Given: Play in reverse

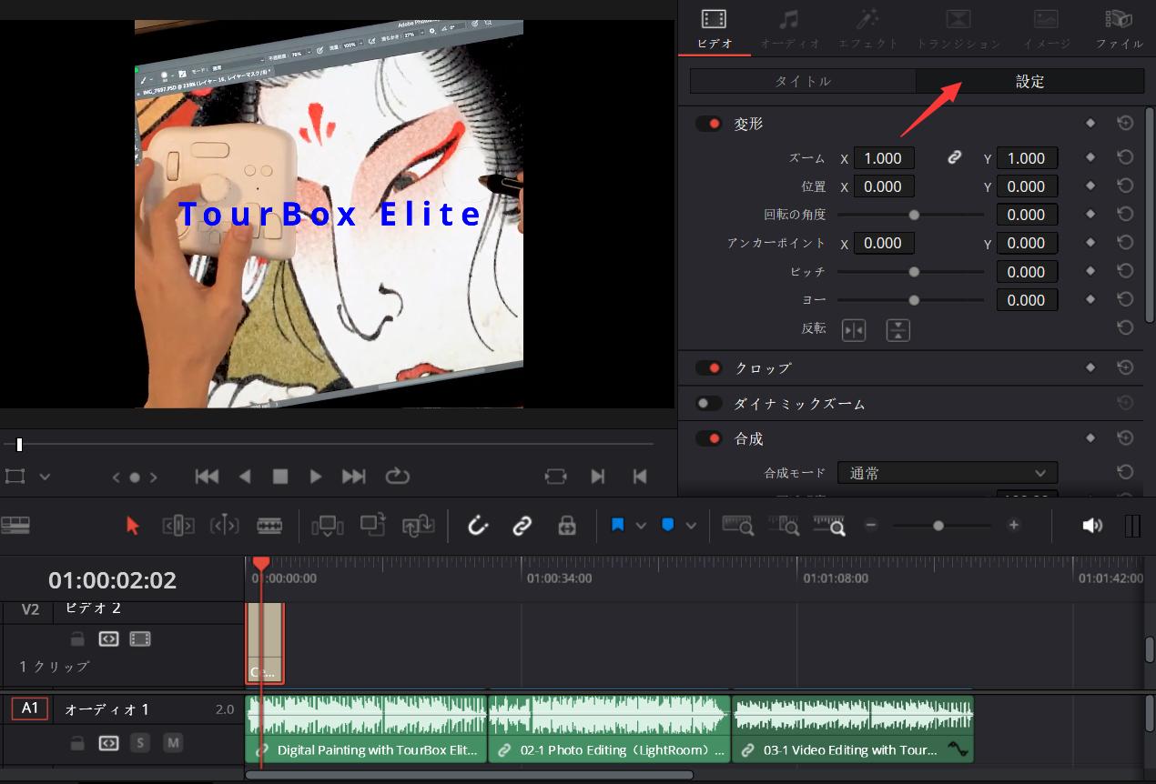Looking at the screenshot, I should pos(244,477).
